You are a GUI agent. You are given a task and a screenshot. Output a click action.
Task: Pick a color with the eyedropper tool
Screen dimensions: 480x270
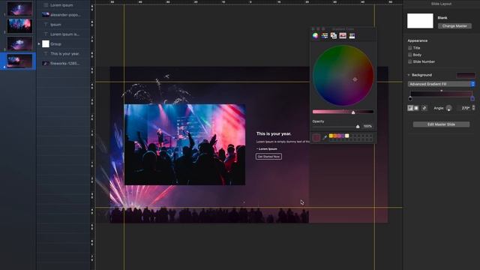click(325, 137)
